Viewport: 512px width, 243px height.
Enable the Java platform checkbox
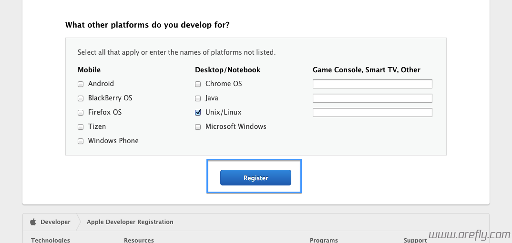click(x=197, y=98)
